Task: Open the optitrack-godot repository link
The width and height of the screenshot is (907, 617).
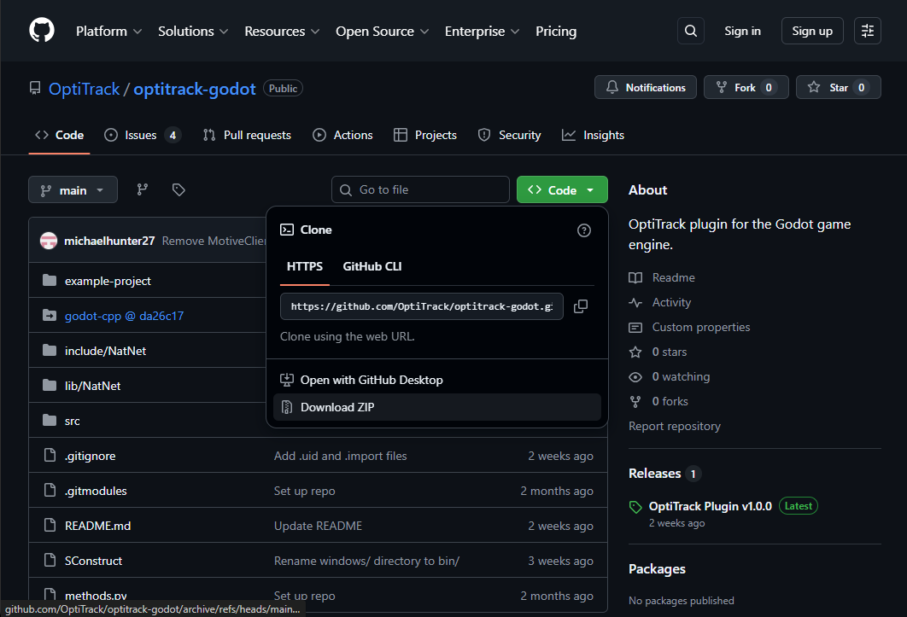Action: point(195,89)
